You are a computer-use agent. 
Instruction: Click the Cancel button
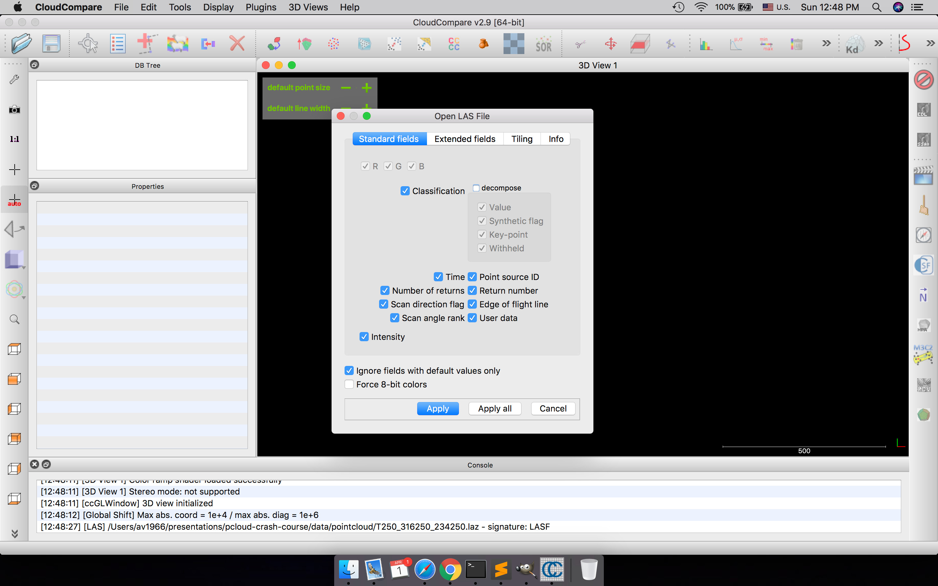point(553,409)
